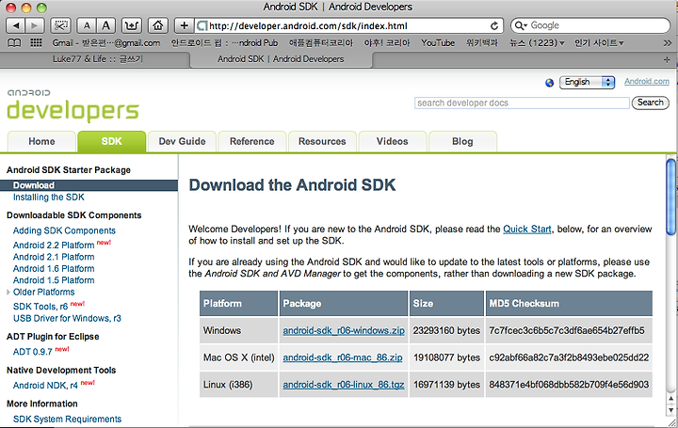Image resolution: width=678 pixels, height=428 pixels.
Task: Click the 19108077 bytes size cell
Action: coord(446,357)
